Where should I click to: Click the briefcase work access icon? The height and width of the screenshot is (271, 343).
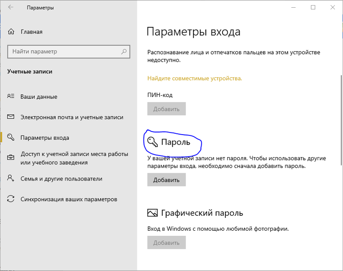[11, 157]
